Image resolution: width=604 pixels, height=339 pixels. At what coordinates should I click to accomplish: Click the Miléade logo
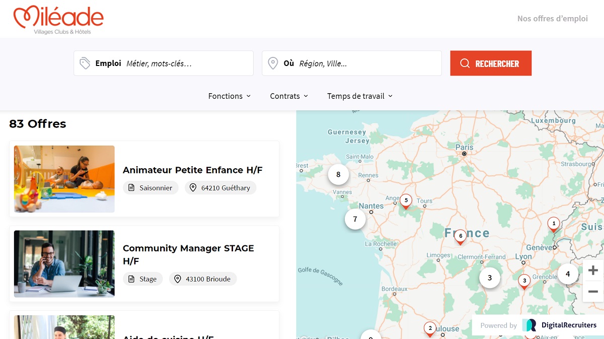tap(58, 19)
